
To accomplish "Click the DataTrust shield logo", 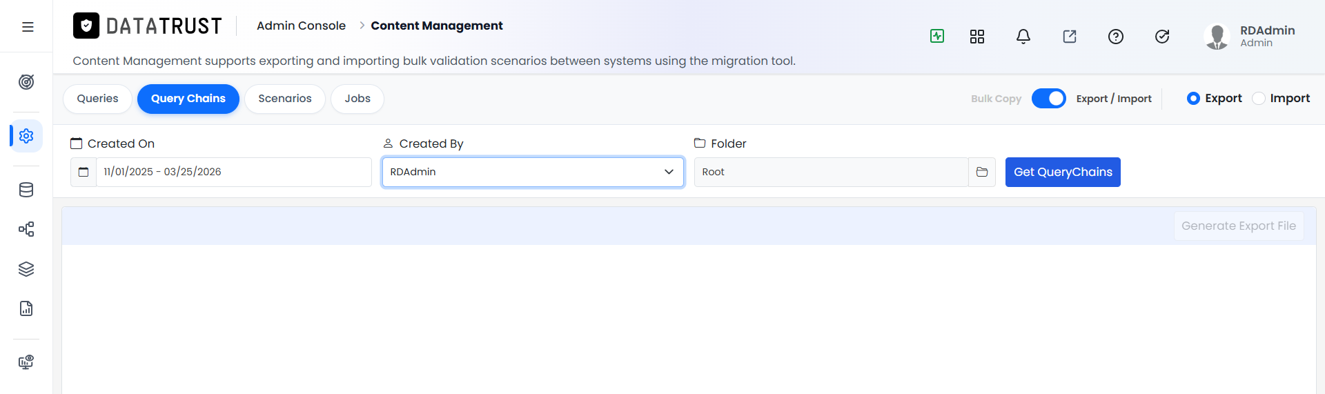I will click(86, 26).
